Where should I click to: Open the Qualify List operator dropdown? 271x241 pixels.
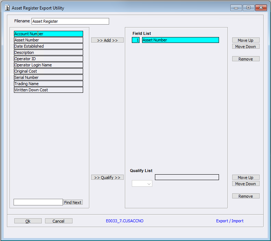142,183
